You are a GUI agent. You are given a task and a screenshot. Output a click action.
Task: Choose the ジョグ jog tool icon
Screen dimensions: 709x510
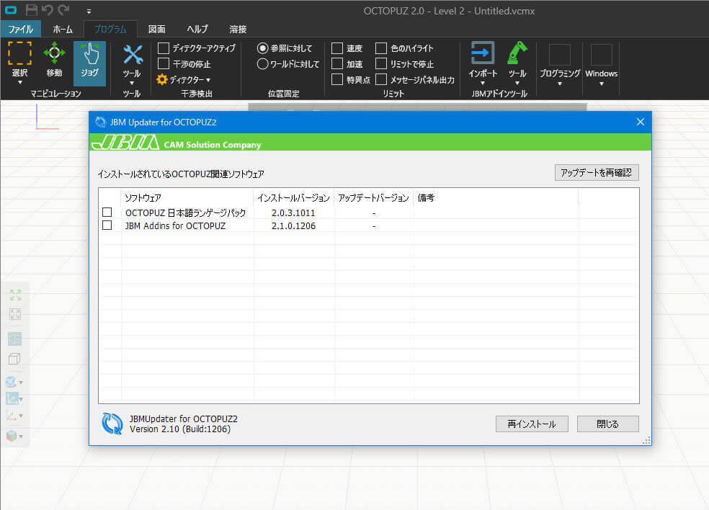point(90,54)
